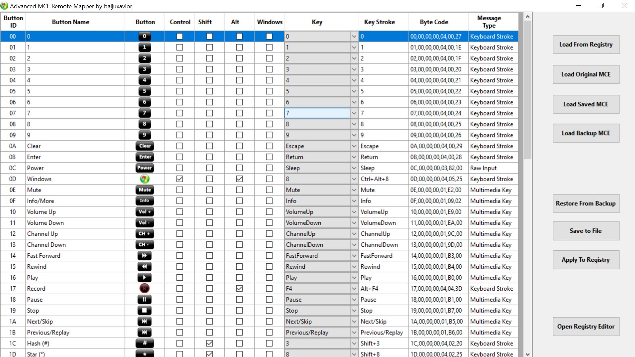Image resolution: width=635 pixels, height=357 pixels.
Task: Click Open Registry Editor button
Action: click(x=586, y=326)
